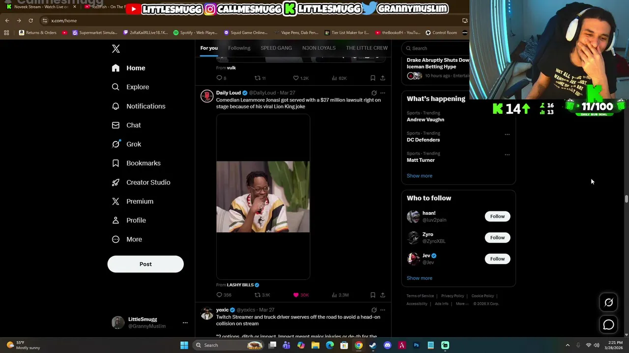Viewport: 629px width, 353px height.
Task: Switch to the Following tab
Action: click(x=239, y=48)
